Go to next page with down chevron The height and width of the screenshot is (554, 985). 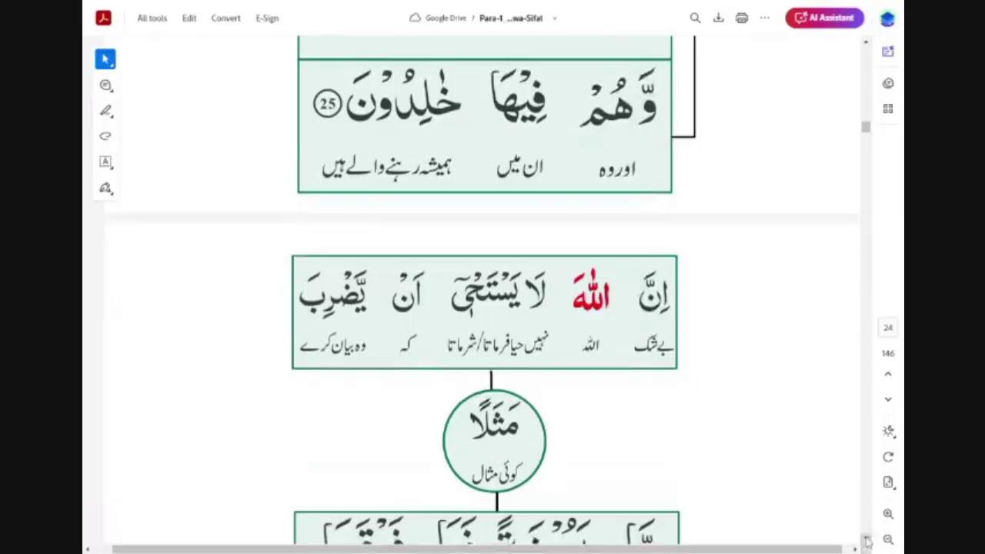pos(888,399)
